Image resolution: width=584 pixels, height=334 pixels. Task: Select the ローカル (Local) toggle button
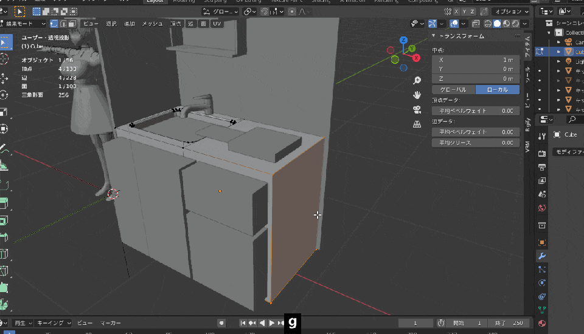pyautogui.click(x=498, y=89)
